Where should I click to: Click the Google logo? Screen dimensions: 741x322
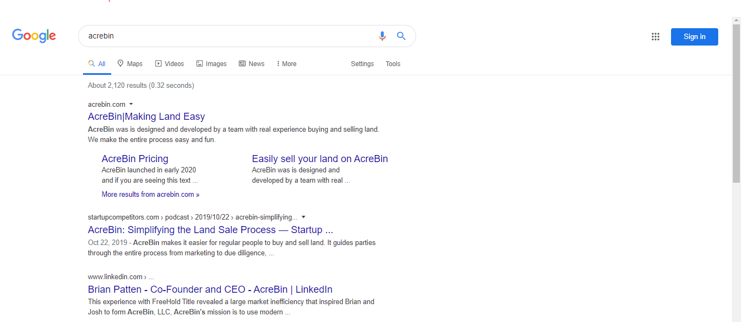coord(34,36)
